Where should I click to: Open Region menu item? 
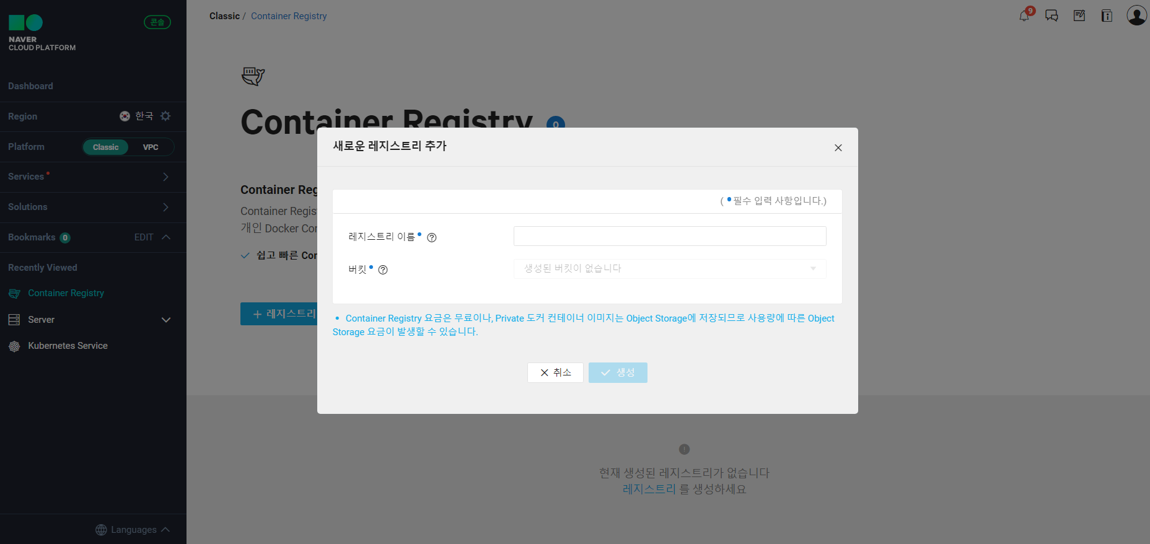(x=23, y=116)
